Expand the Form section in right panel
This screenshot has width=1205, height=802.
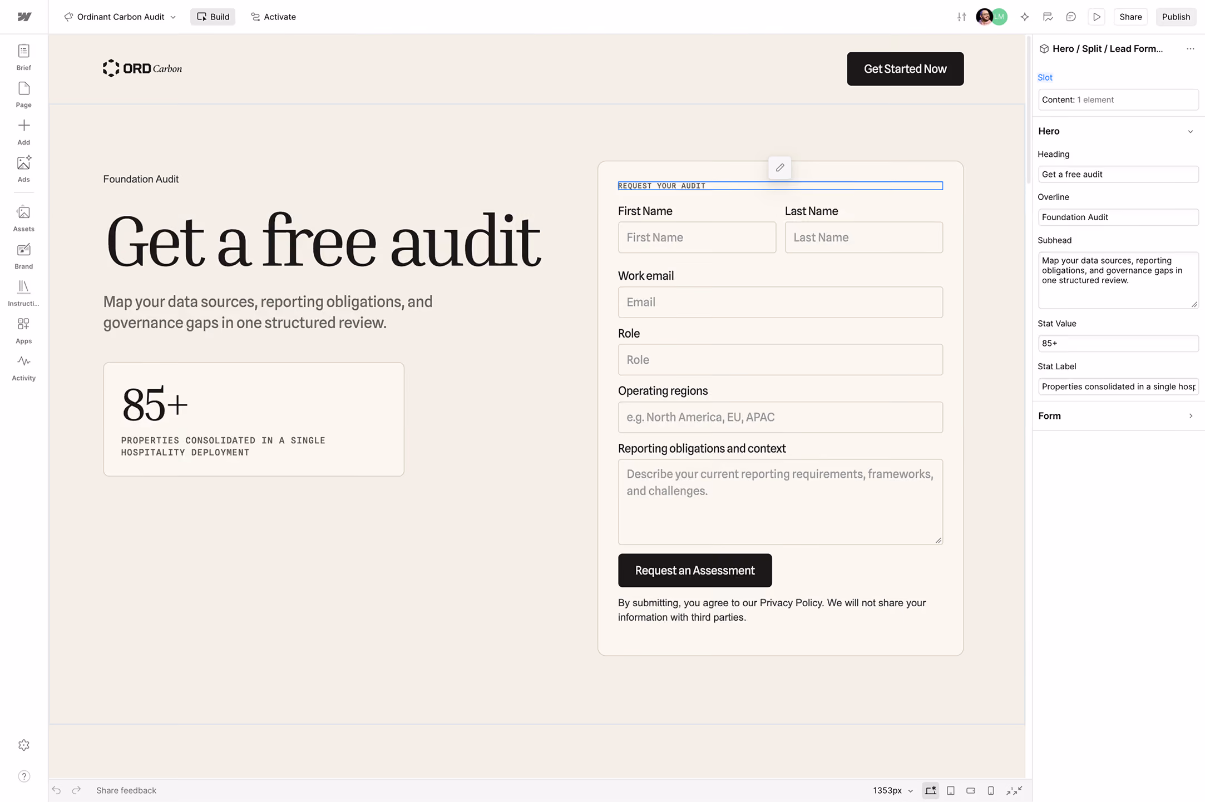(x=1190, y=416)
